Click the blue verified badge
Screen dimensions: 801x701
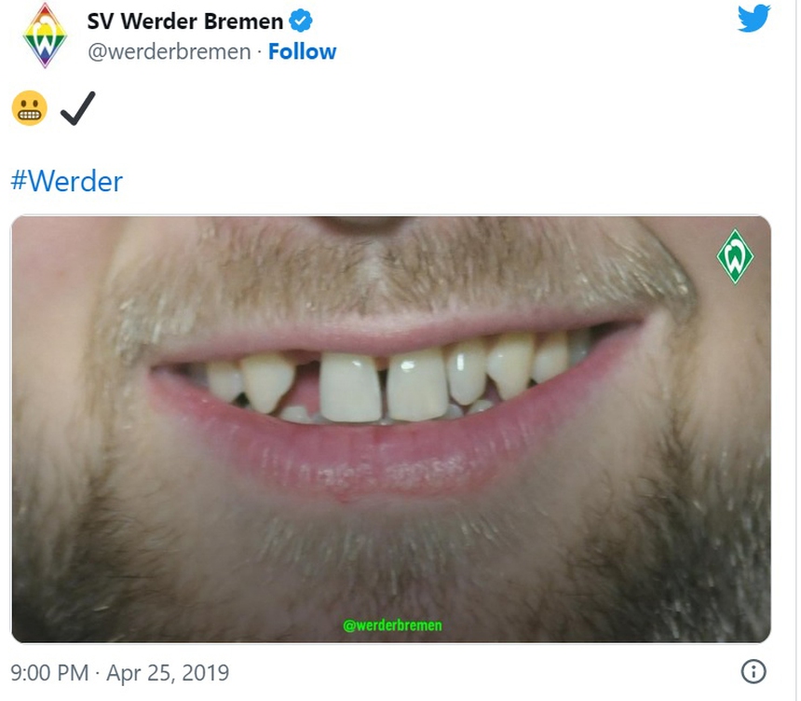click(301, 20)
